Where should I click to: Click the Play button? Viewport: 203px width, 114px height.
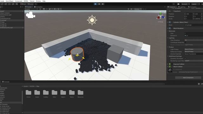point(95,4)
